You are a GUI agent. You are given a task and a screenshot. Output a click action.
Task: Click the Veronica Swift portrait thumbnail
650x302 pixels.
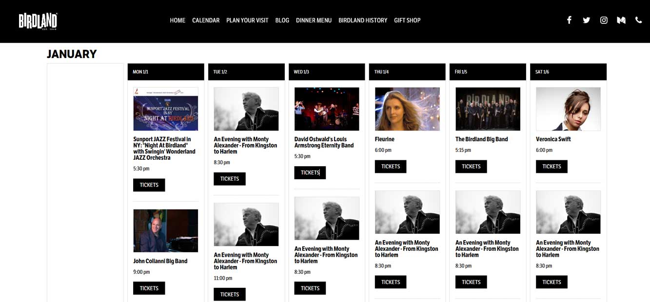(x=568, y=109)
